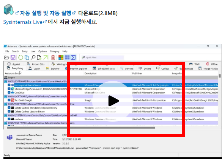Switch to the Office tab
The width and height of the screenshot is (222, 168).
(x=212, y=64)
